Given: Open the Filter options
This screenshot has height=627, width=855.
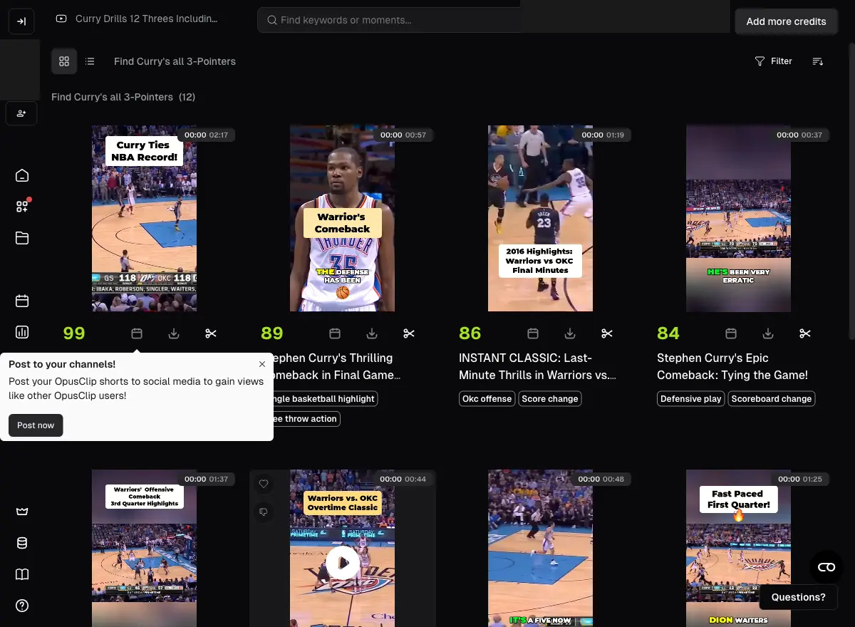Looking at the screenshot, I should pos(773,61).
